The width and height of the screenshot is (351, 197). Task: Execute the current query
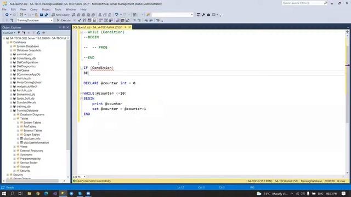[64, 20]
